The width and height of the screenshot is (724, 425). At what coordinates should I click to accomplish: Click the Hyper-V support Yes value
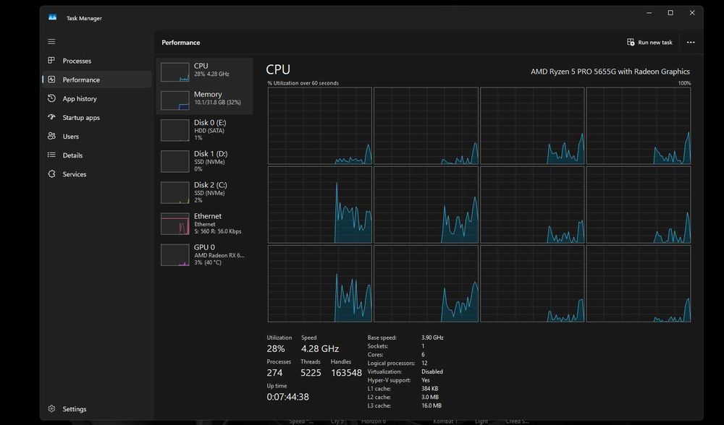425,380
